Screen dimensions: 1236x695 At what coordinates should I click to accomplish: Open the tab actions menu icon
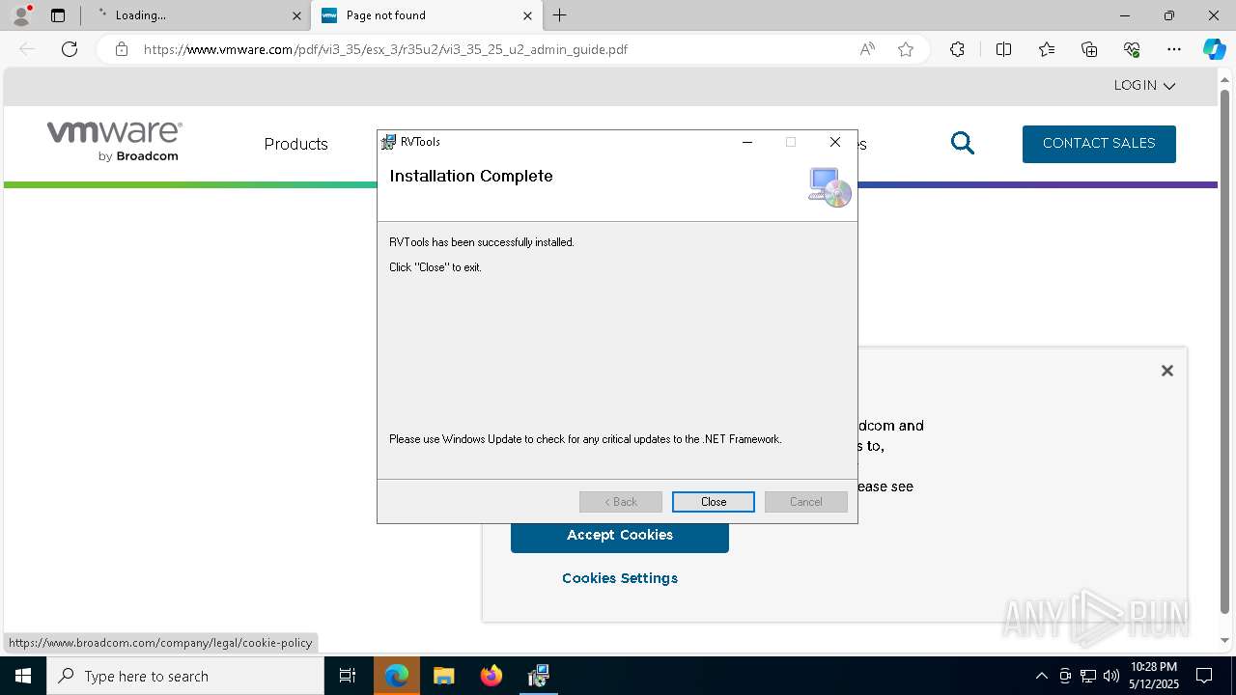[58, 15]
